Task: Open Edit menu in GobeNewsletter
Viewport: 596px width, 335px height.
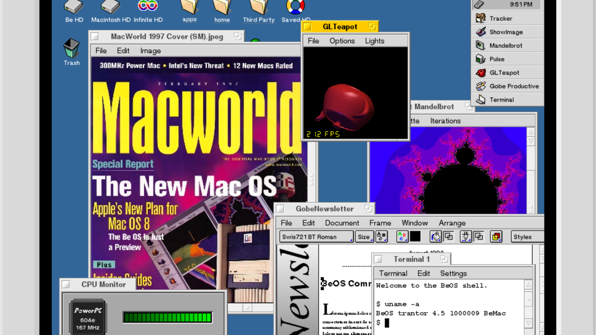Action: click(x=308, y=223)
